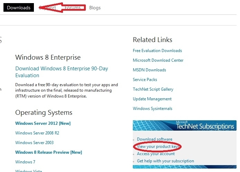Open Windows Sysinternals link
The height and width of the screenshot is (172, 240).
click(153, 109)
